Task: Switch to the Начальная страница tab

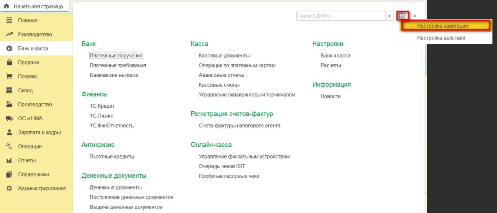Action: point(35,7)
